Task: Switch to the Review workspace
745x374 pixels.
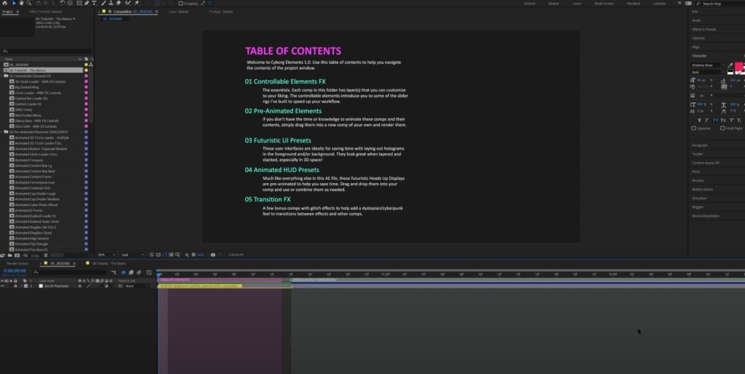Action: [x=554, y=4]
